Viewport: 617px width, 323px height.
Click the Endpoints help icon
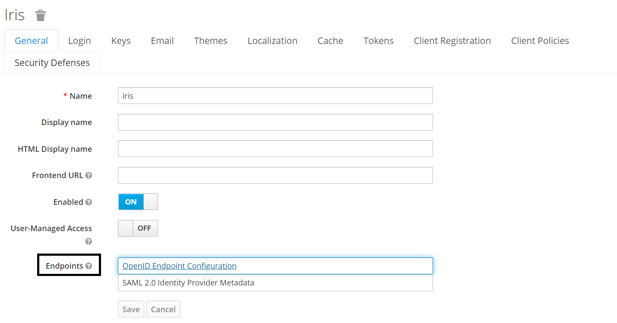(x=89, y=266)
